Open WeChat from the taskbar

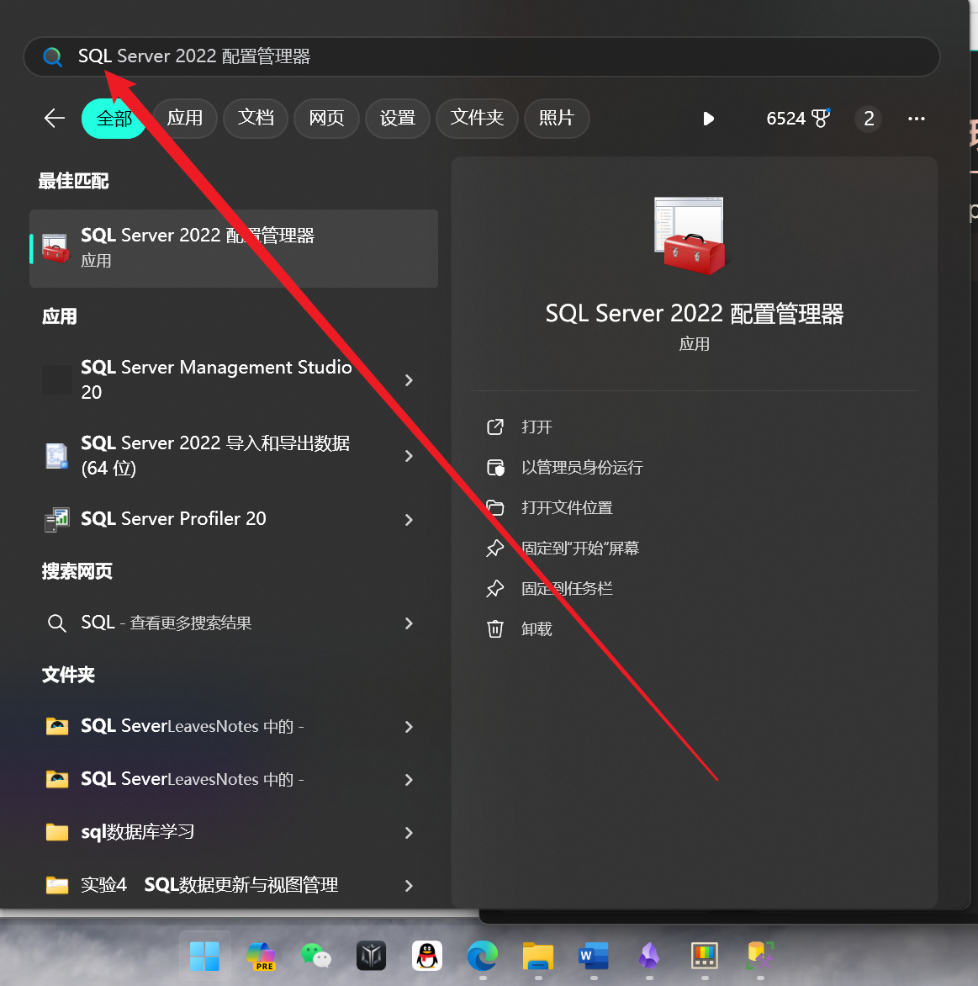[x=316, y=956]
